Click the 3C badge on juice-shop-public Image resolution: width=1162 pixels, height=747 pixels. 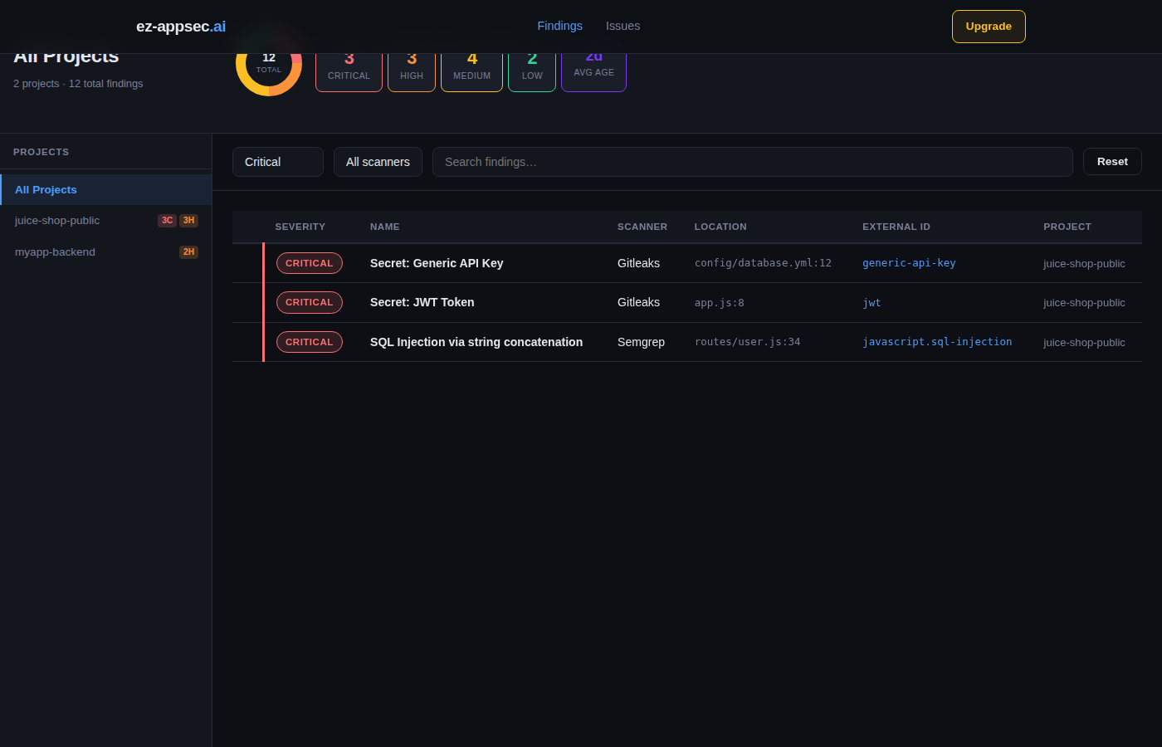click(167, 221)
